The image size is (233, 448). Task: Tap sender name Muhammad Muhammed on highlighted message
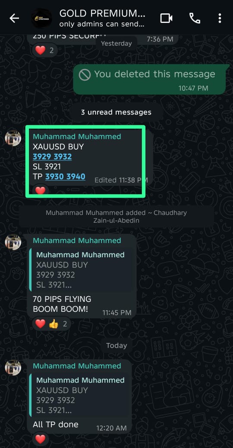click(x=77, y=137)
